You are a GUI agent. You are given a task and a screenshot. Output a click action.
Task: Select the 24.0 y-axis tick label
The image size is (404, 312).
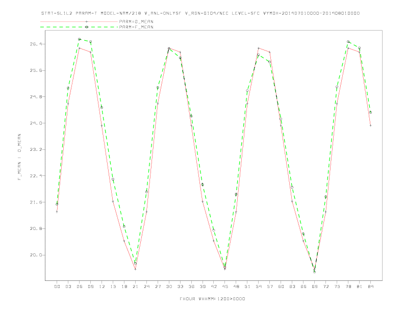[x=36, y=123]
